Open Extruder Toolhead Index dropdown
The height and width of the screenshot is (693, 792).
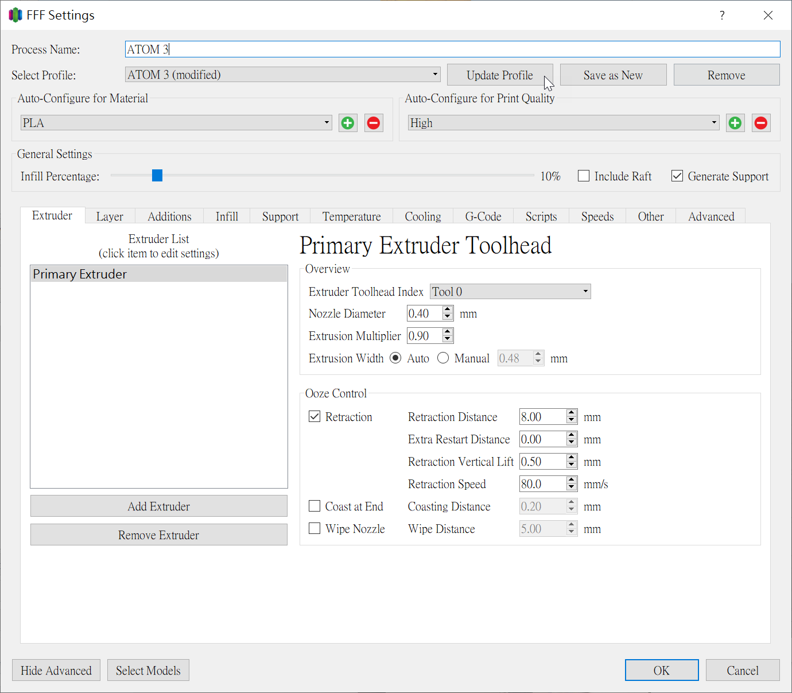pyautogui.click(x=510, y=292)
